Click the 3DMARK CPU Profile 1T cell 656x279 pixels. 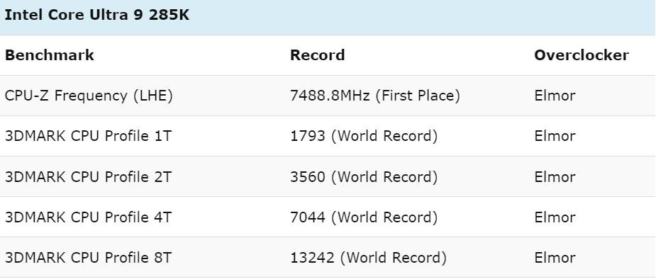point(88,136)
